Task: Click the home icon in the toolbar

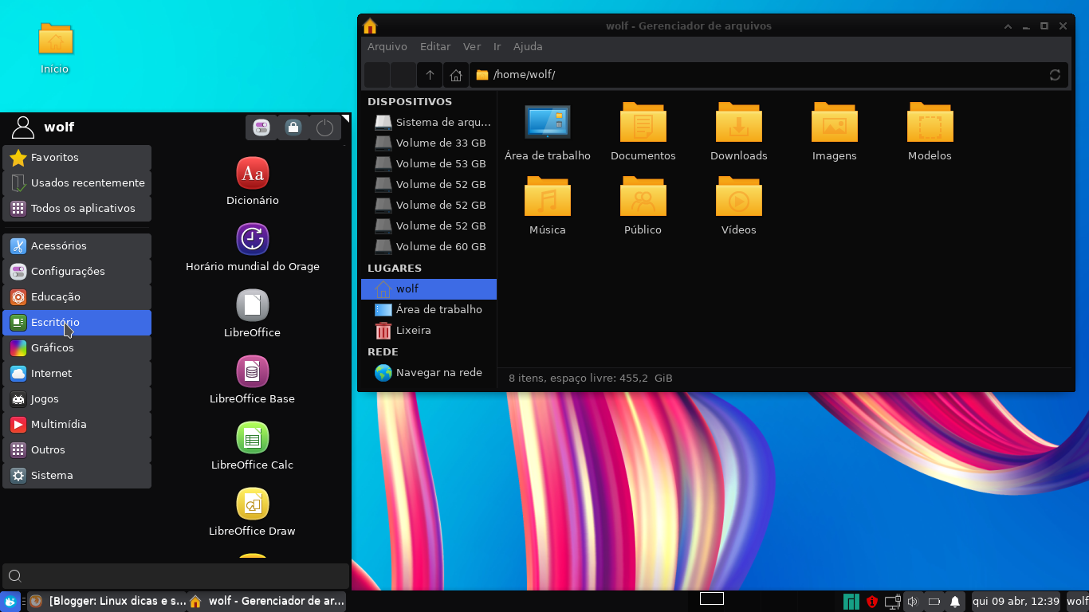Action: coord(455,74)
